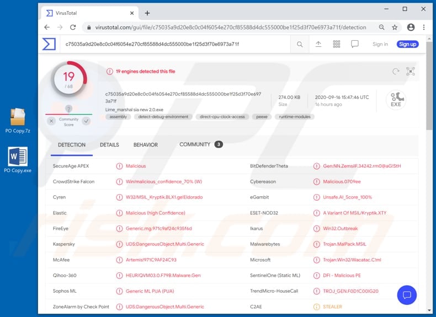Click the reanalyze refresh icon
The image size is (436, 317).
396,72
